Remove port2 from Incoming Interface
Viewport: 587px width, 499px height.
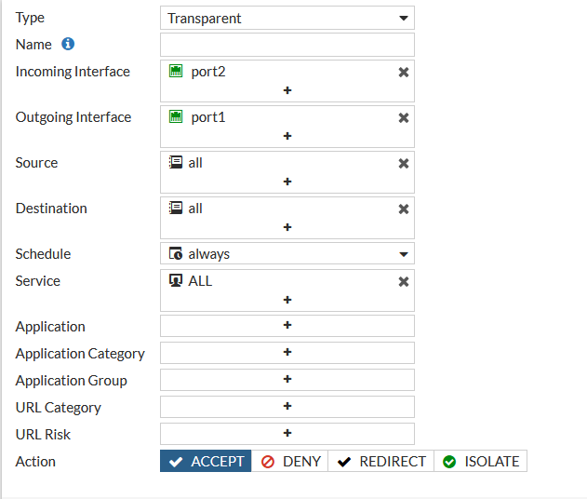(x=404, y=72)
